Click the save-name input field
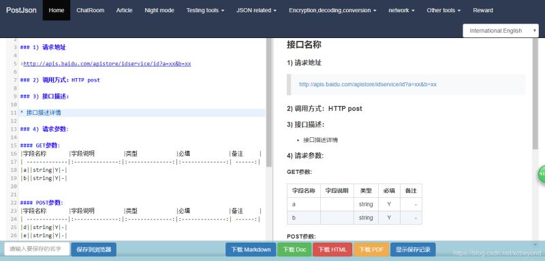 click(x=37, y=249)
